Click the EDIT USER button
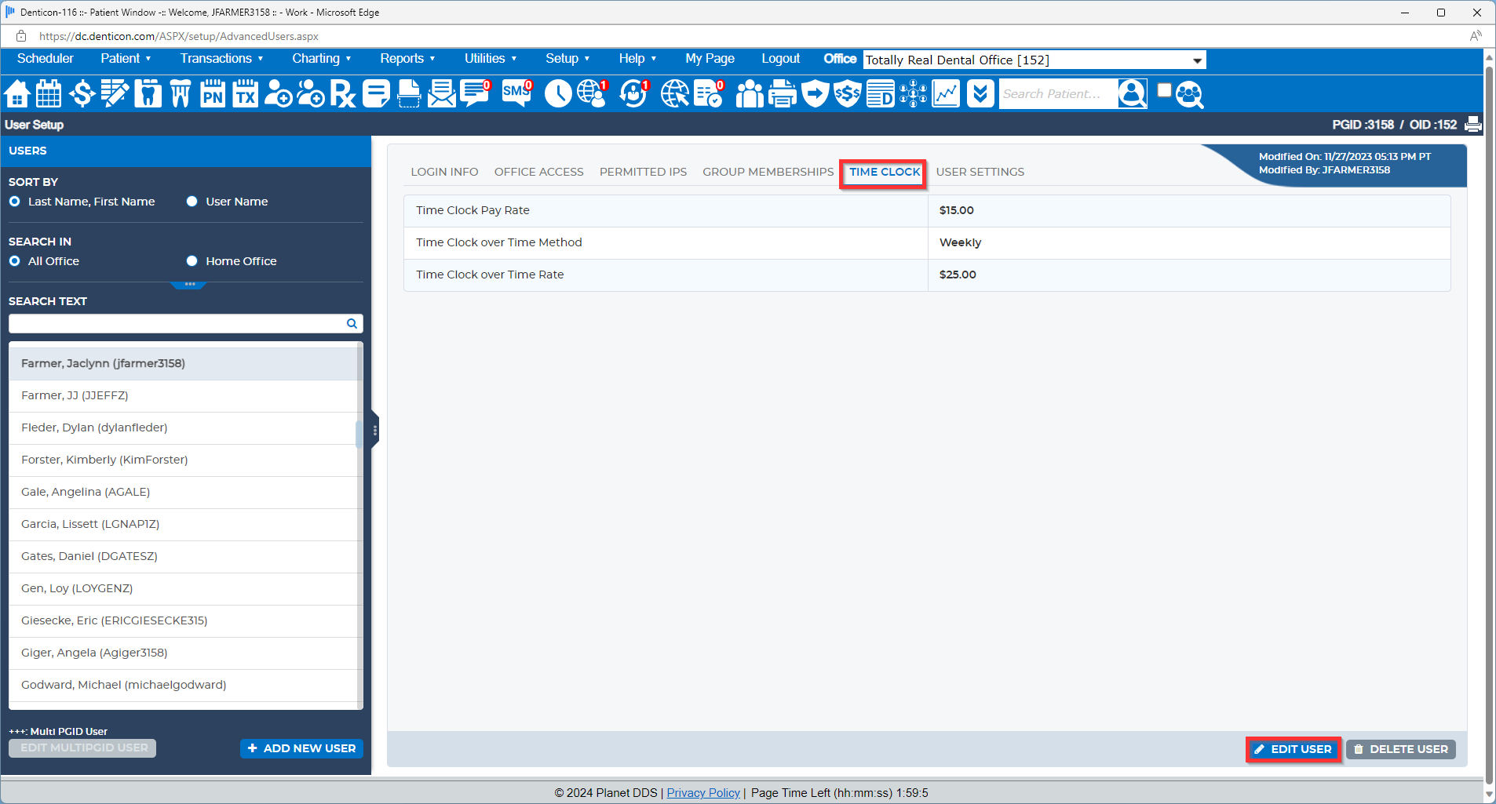The image size is (1496, 804). point(1293,749)
